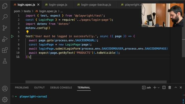Image resolution: width=185 pixels, height=104 pixels.
Task: Open the Extensions view
Action: click(x=5, y=50)
